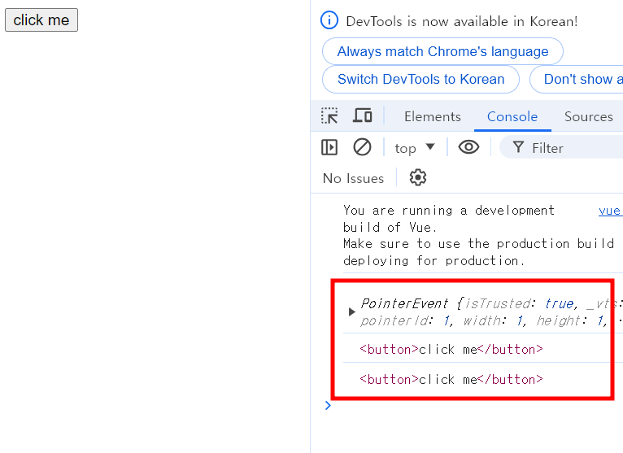Open the top JavaScript context dropdown
This screenshot has height=453, width=623.
click(415, 148)
